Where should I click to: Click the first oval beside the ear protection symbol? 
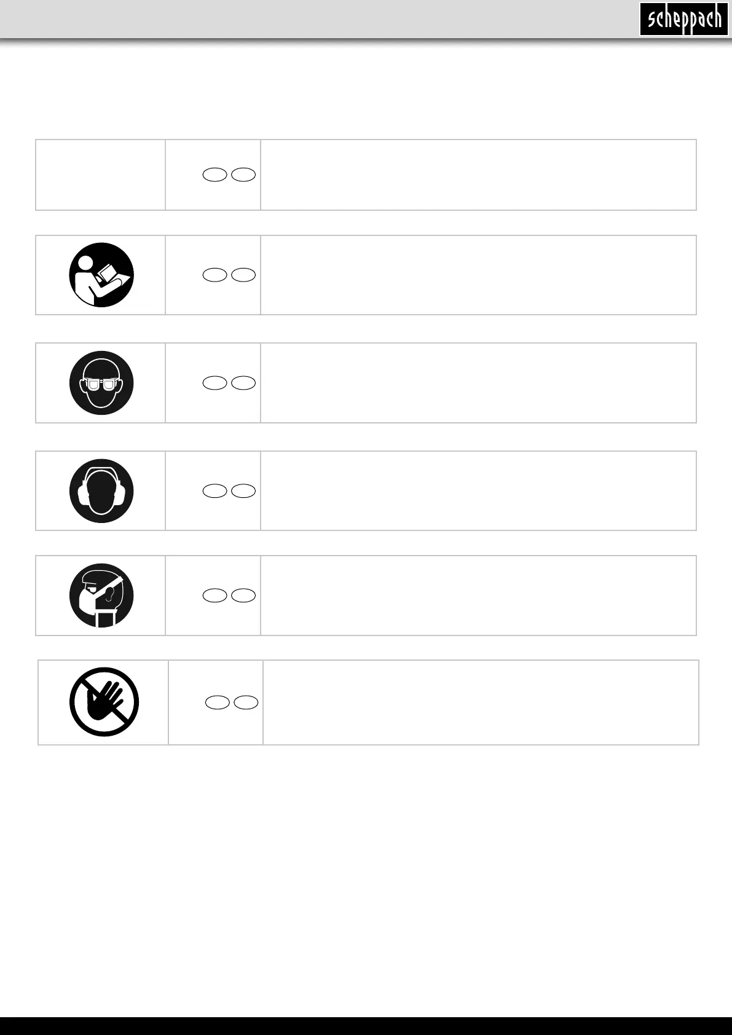(x=214, y=490)
